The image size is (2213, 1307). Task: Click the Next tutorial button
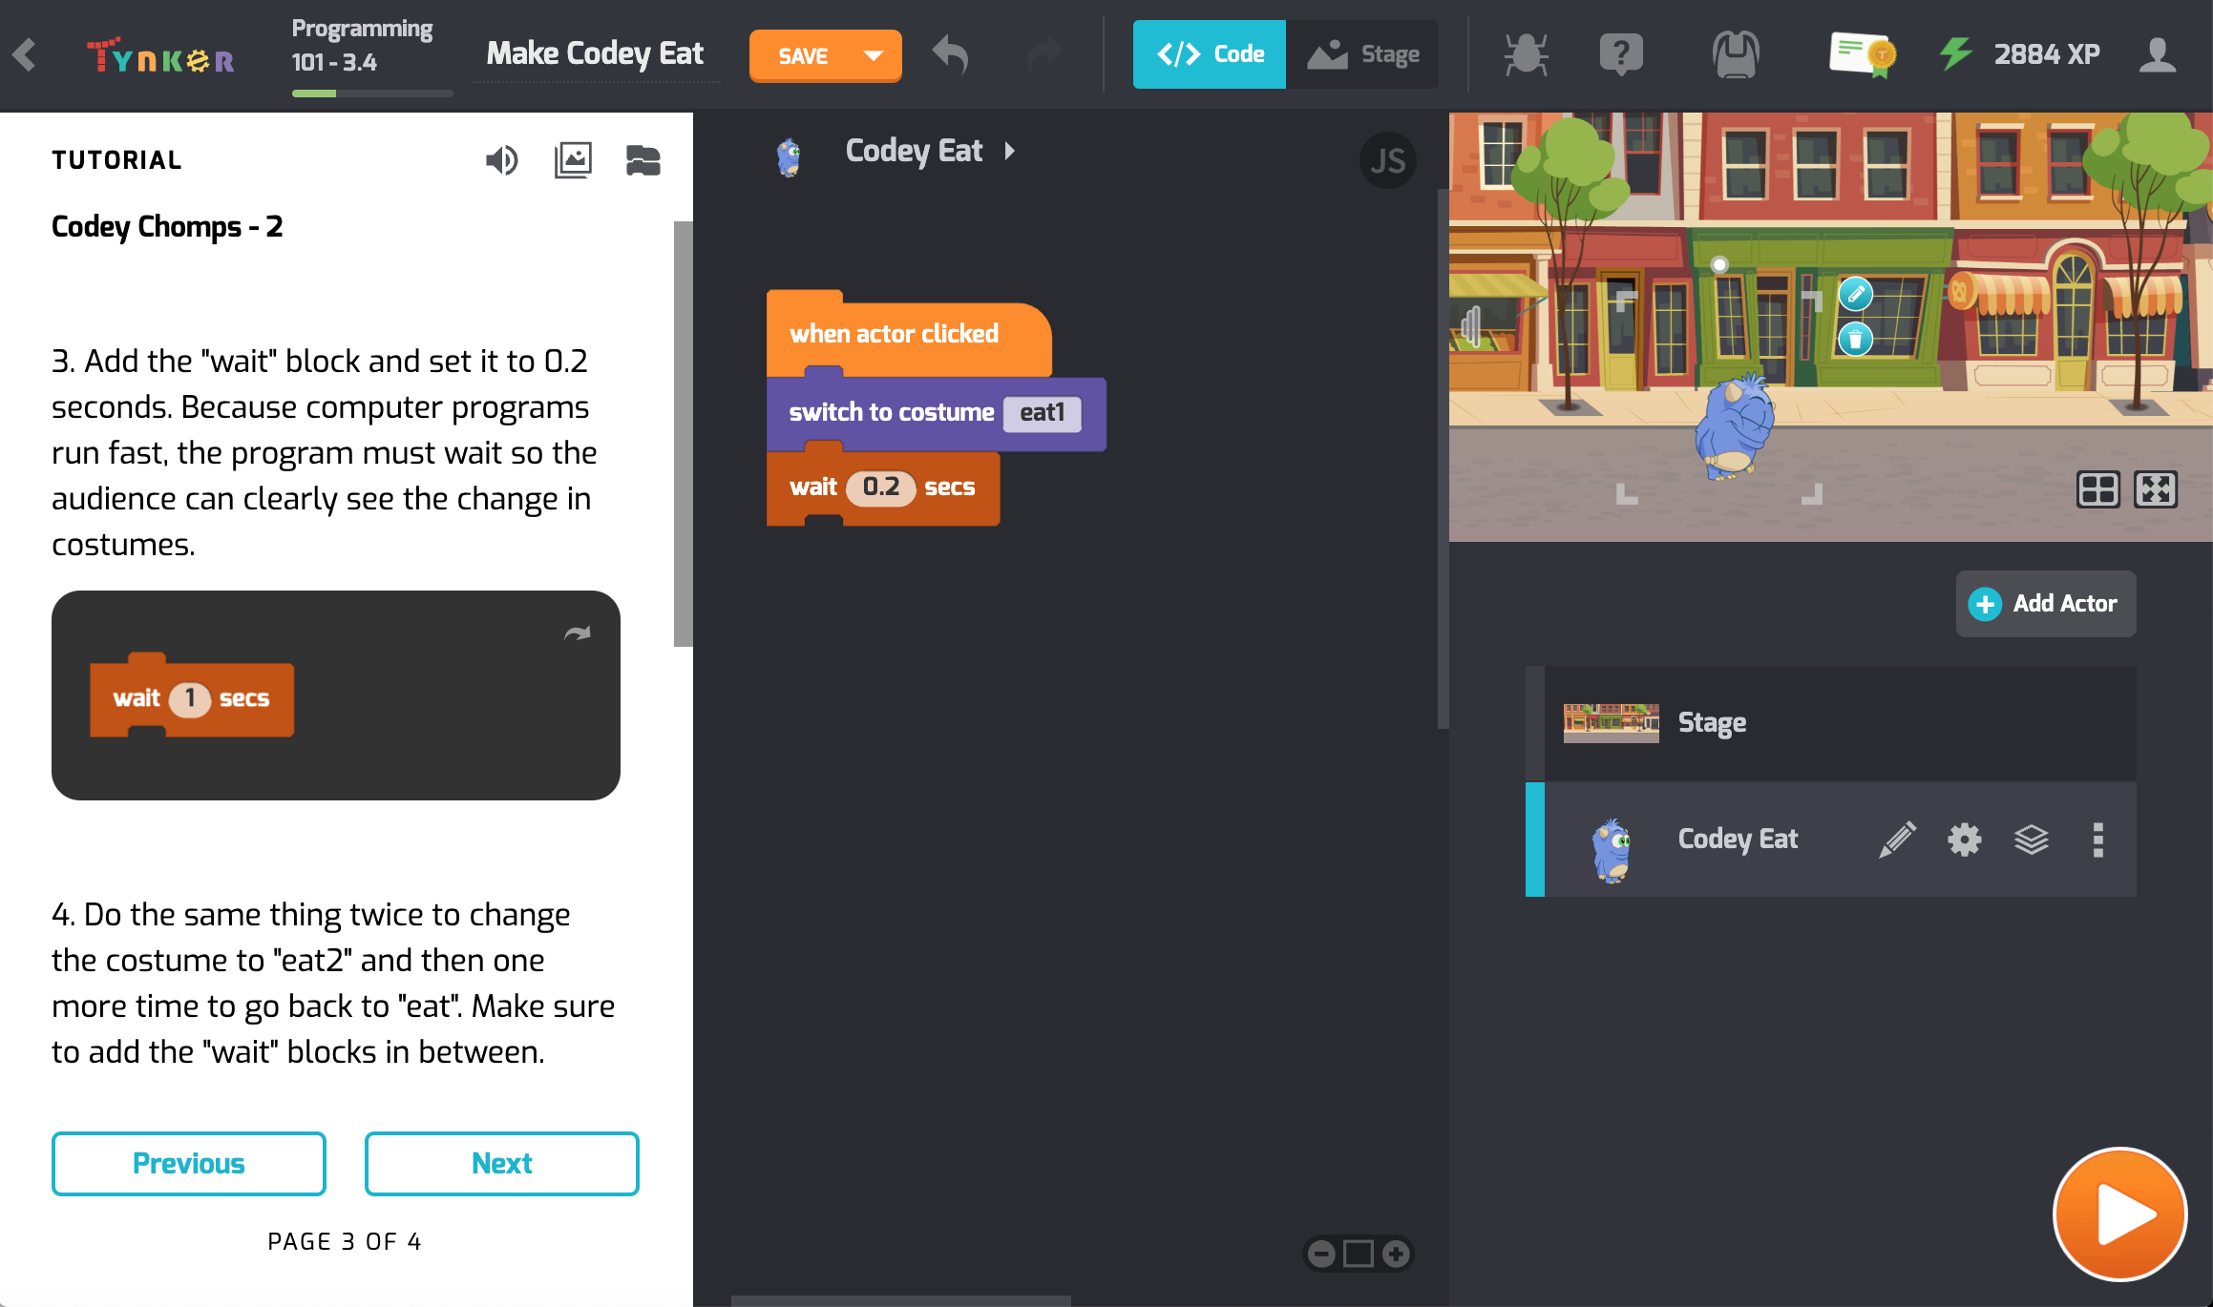501,1163
